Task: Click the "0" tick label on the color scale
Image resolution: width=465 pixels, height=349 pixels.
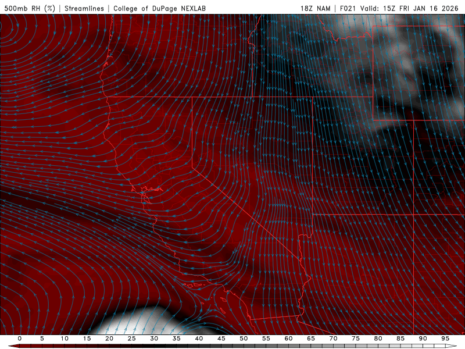Action: coord(20,339)
